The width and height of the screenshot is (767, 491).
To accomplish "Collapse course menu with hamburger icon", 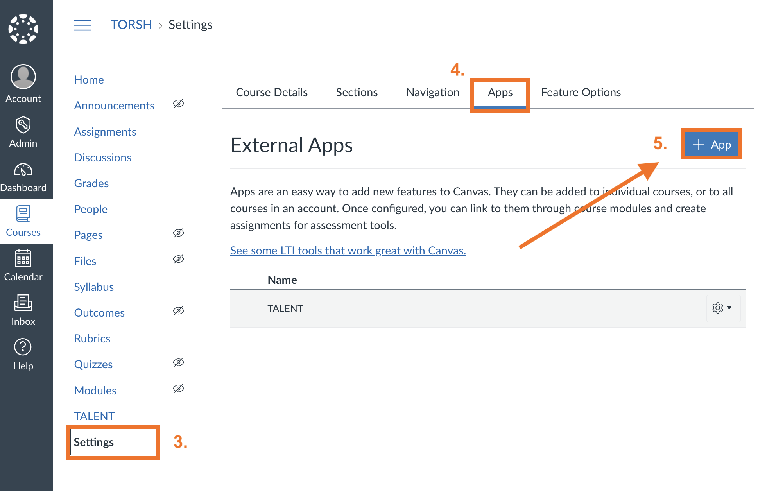I will click(82, 25).
